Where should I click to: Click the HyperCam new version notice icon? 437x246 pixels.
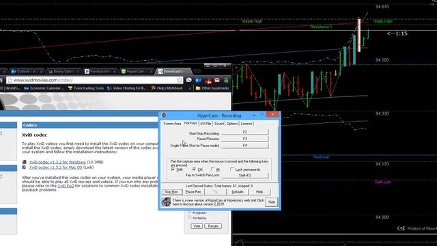click(x=166, y=202)
